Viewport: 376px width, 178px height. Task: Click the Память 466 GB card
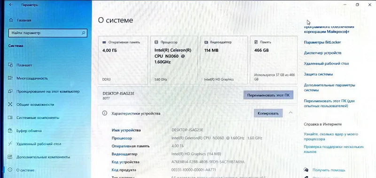pyautogui.click(x=274, y=60)
